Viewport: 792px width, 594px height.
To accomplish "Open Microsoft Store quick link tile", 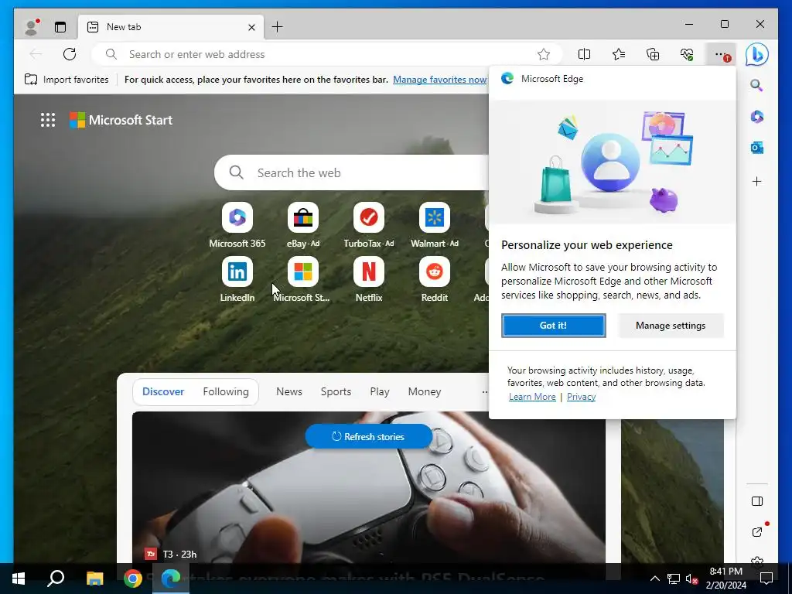I will coord(303,279).
